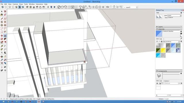Click the Materials Details arrow button
184x103 pixels.
[x=181, y=41]
